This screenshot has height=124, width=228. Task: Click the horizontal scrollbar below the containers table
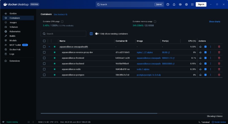(99, 113)
